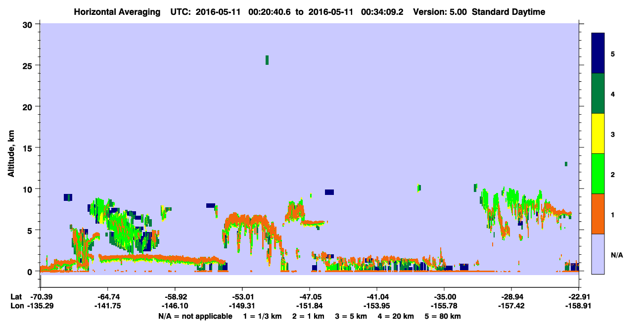Click the start time '00:20:40.6' in title

[269, 12]
